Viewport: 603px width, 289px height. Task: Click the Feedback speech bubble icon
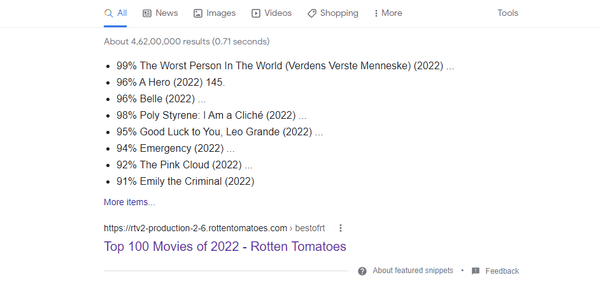[x=476, y=271]
